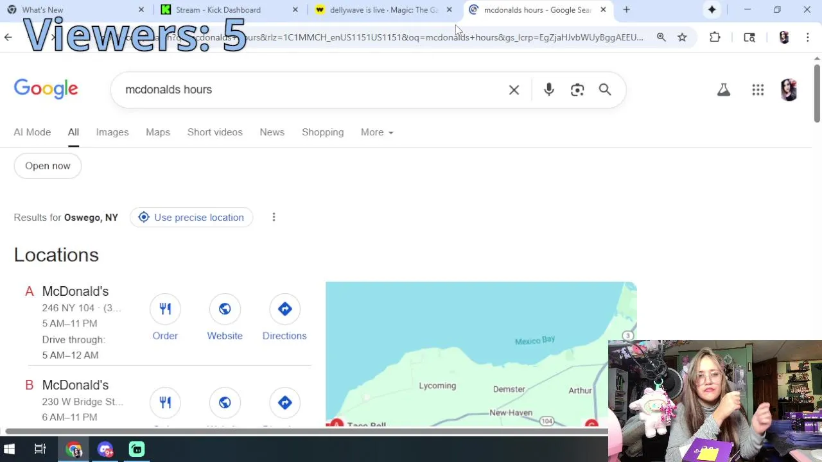This screenshot has height=462, width=822.
Task: Open Website for 246 NY 104 McDonald's
Action: (x=225, y=309)
